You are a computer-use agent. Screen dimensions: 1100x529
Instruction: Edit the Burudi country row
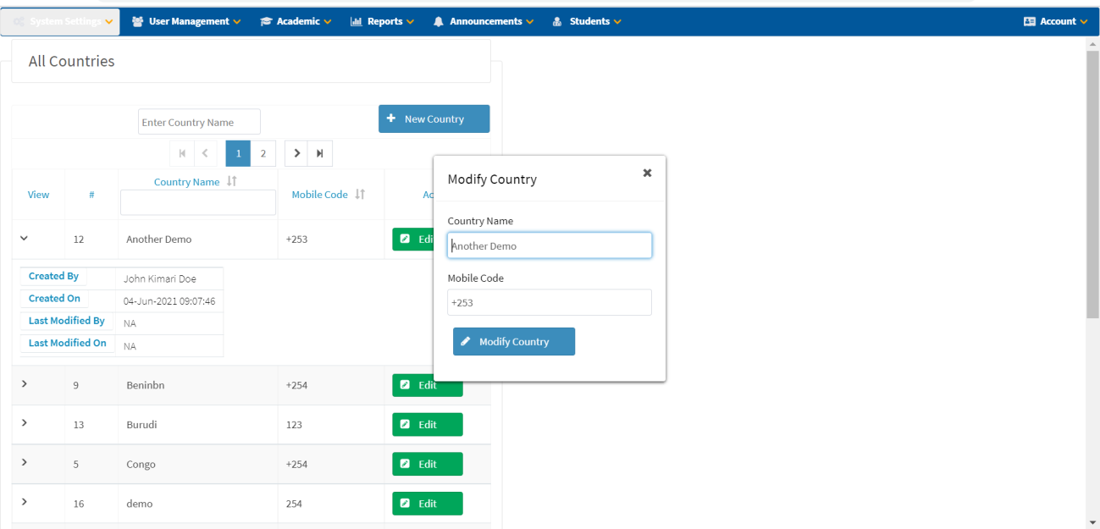[428, 425]
